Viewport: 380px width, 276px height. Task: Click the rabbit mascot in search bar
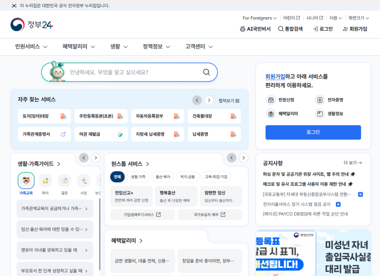(57, 71)
